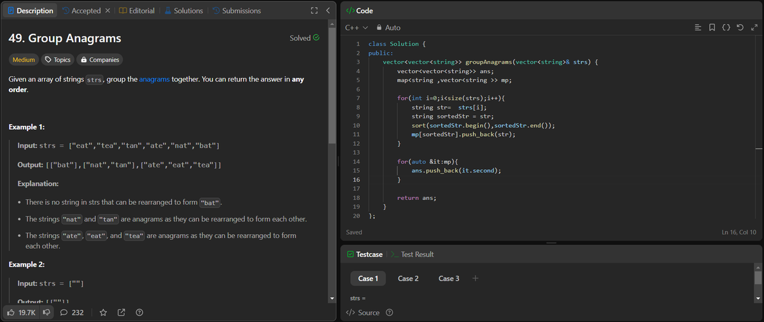Screen dimensions: 764x322
Task: Follow the 'anagrams' hyperlink
Action: pos(155,80)
